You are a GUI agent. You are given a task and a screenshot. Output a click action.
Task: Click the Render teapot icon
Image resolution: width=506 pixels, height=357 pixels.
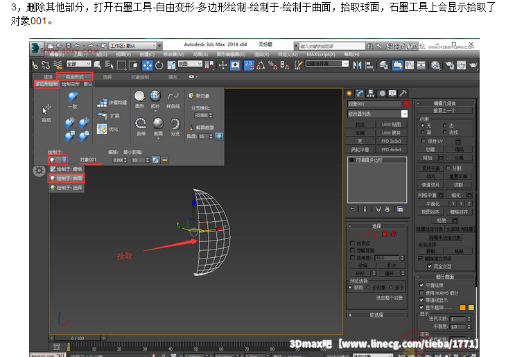[473, 66]
